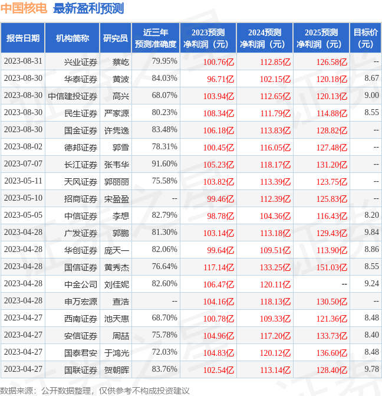
Task: Click the 91.60% accuracy value
Action: [164, 164]
